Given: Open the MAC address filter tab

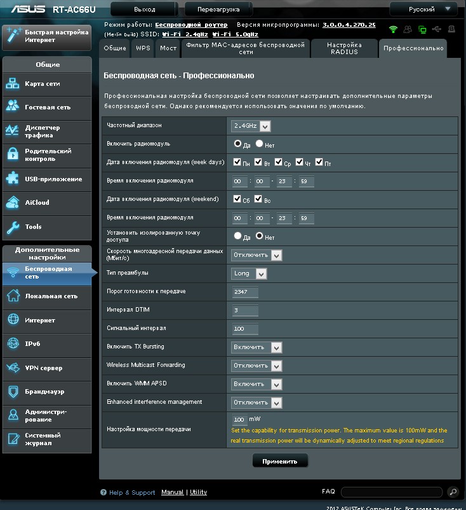Looking at the screenshot, I should point(246,48).
